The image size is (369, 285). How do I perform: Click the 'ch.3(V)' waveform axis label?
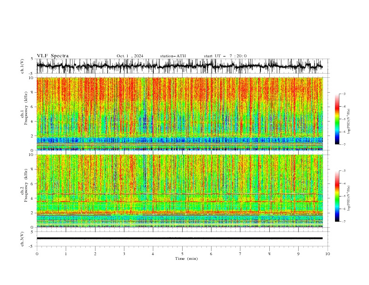[22, 239]
